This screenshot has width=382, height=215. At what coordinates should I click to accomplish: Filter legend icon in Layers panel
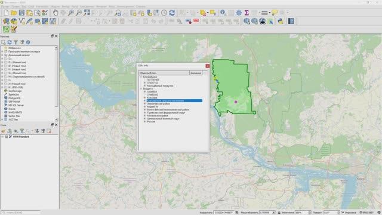[22, 131]
